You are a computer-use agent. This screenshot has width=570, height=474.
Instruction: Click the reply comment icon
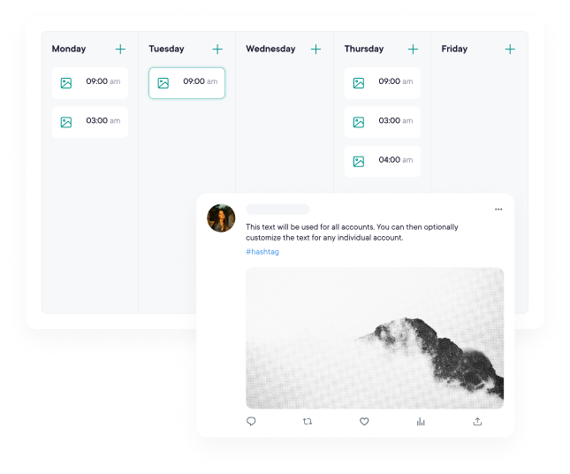(251, 421)
